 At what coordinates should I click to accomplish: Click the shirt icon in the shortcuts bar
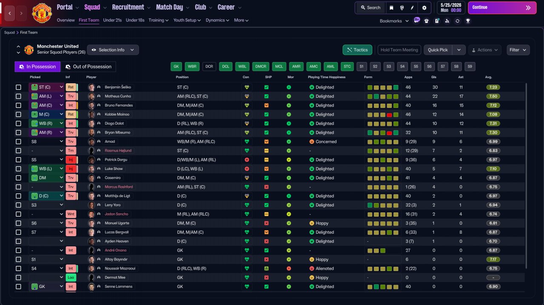[x=426, y=21]
